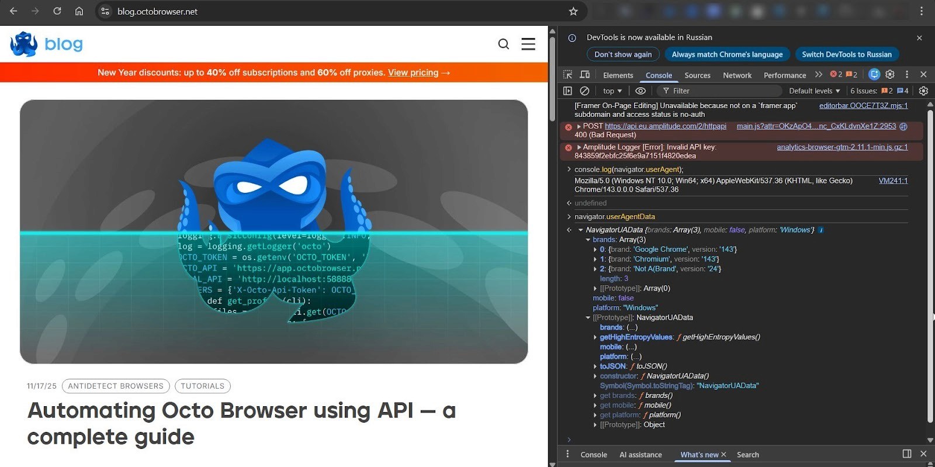This screenshot has width=935, height=467.
Task: Toggle the console sidebar panel
Action: click(567, 91)
